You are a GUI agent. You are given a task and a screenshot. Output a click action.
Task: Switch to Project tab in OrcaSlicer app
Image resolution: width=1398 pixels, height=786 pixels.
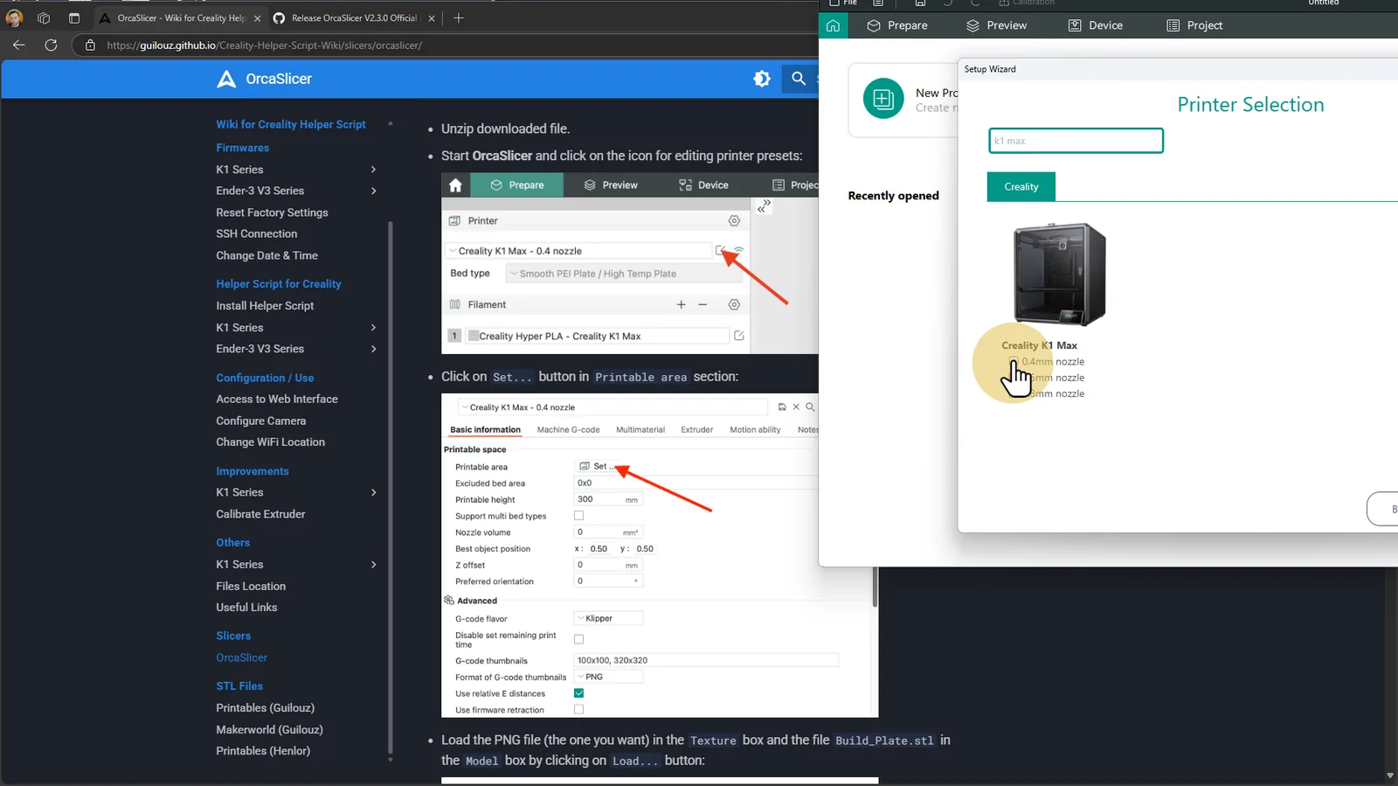tap(1194, 25)
